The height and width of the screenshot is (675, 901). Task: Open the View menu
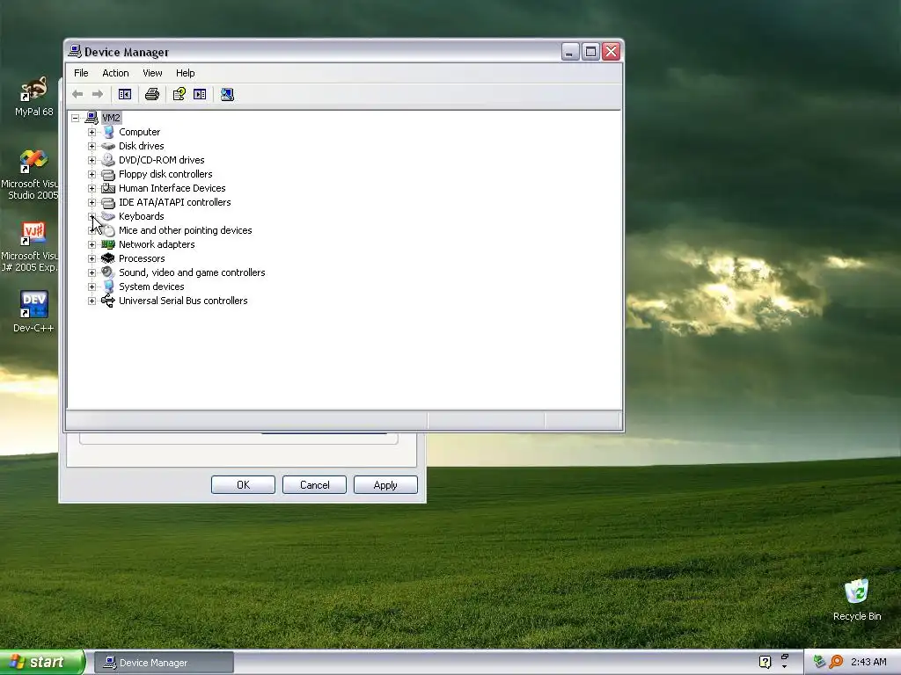[x=152, y=73]
